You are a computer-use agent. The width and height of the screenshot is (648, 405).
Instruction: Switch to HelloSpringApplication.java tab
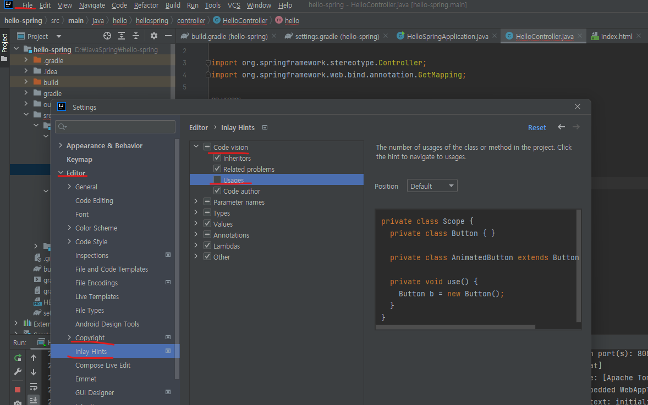[x=447, y=36]
